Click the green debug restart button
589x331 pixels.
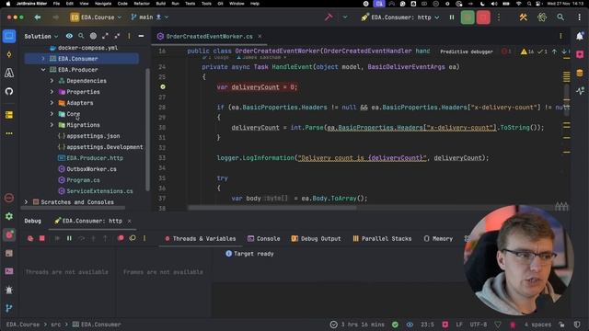click(468, 17)
